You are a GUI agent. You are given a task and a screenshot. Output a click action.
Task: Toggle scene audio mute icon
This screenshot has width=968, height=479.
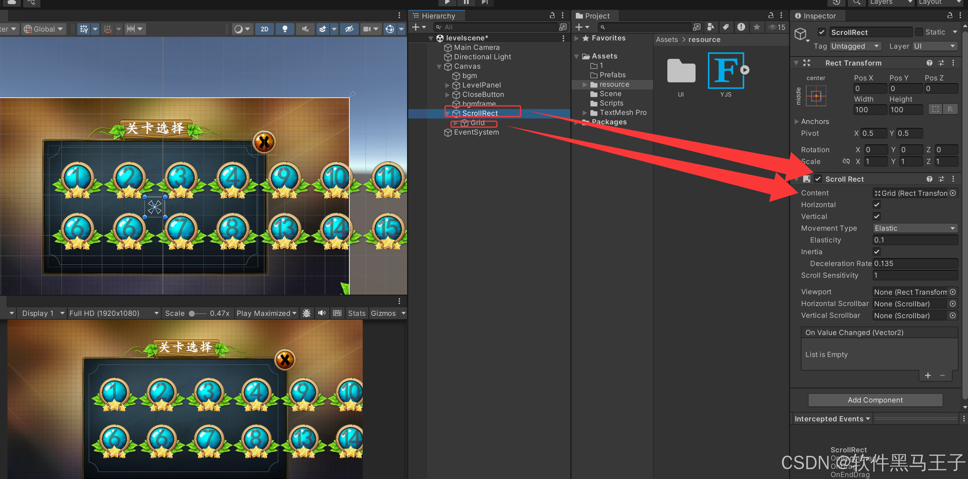[x=305, y=29]
